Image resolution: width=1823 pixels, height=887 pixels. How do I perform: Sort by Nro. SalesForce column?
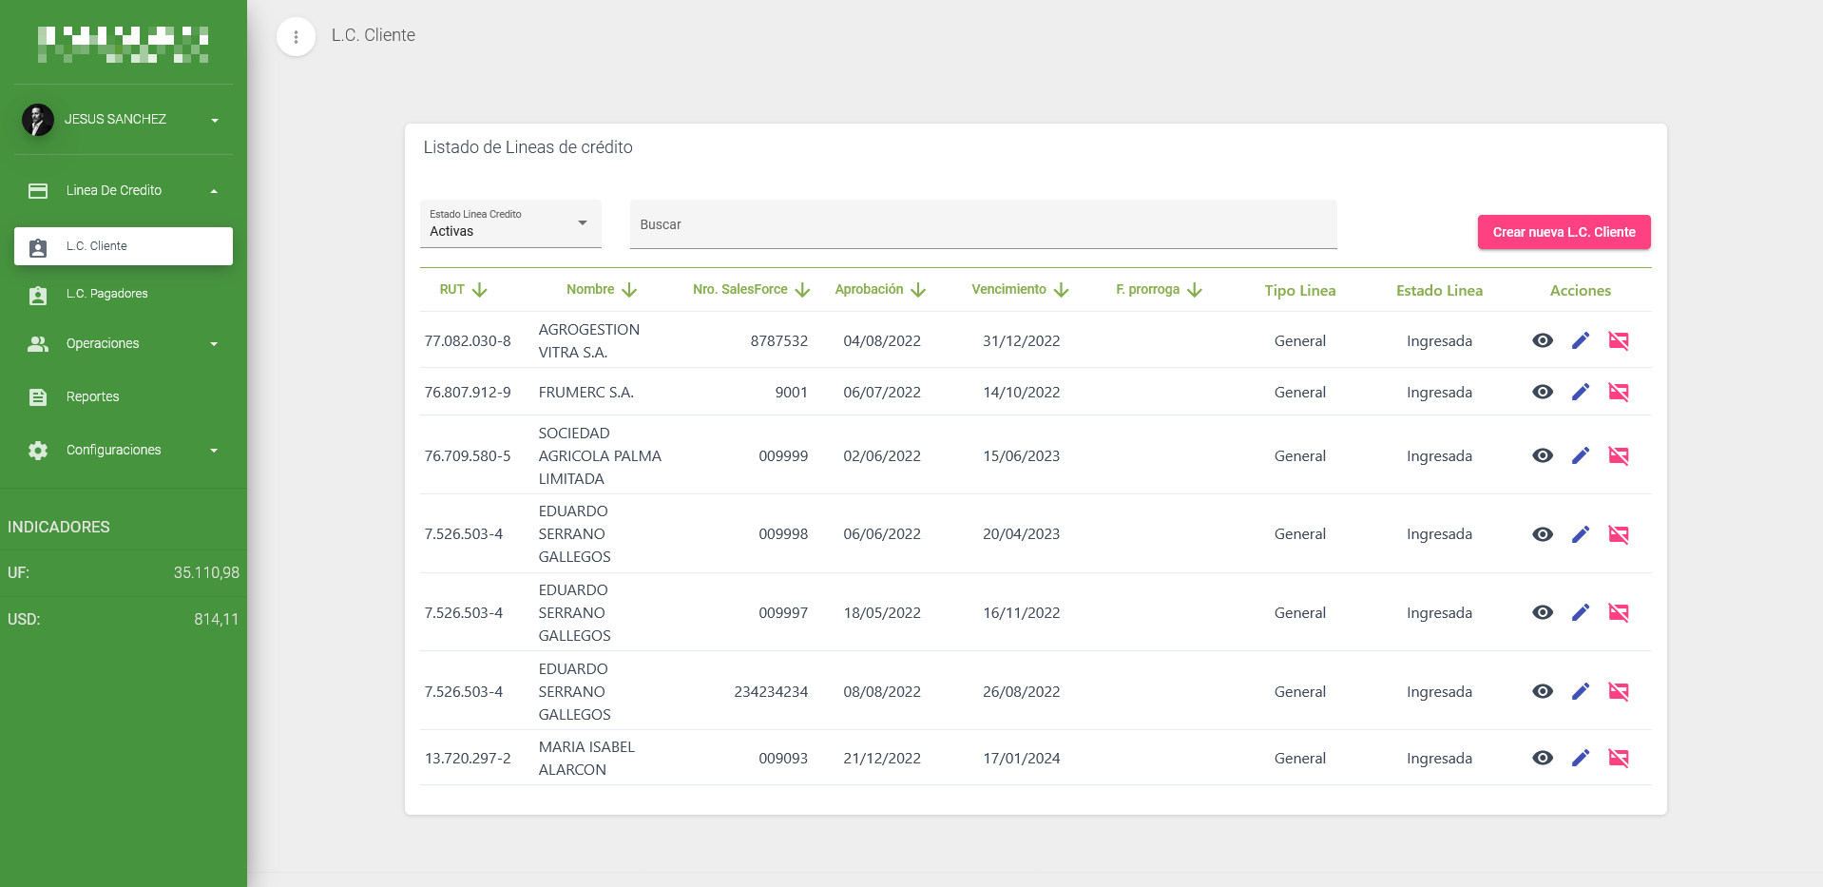pyautogui.click(x=802, y=290)
